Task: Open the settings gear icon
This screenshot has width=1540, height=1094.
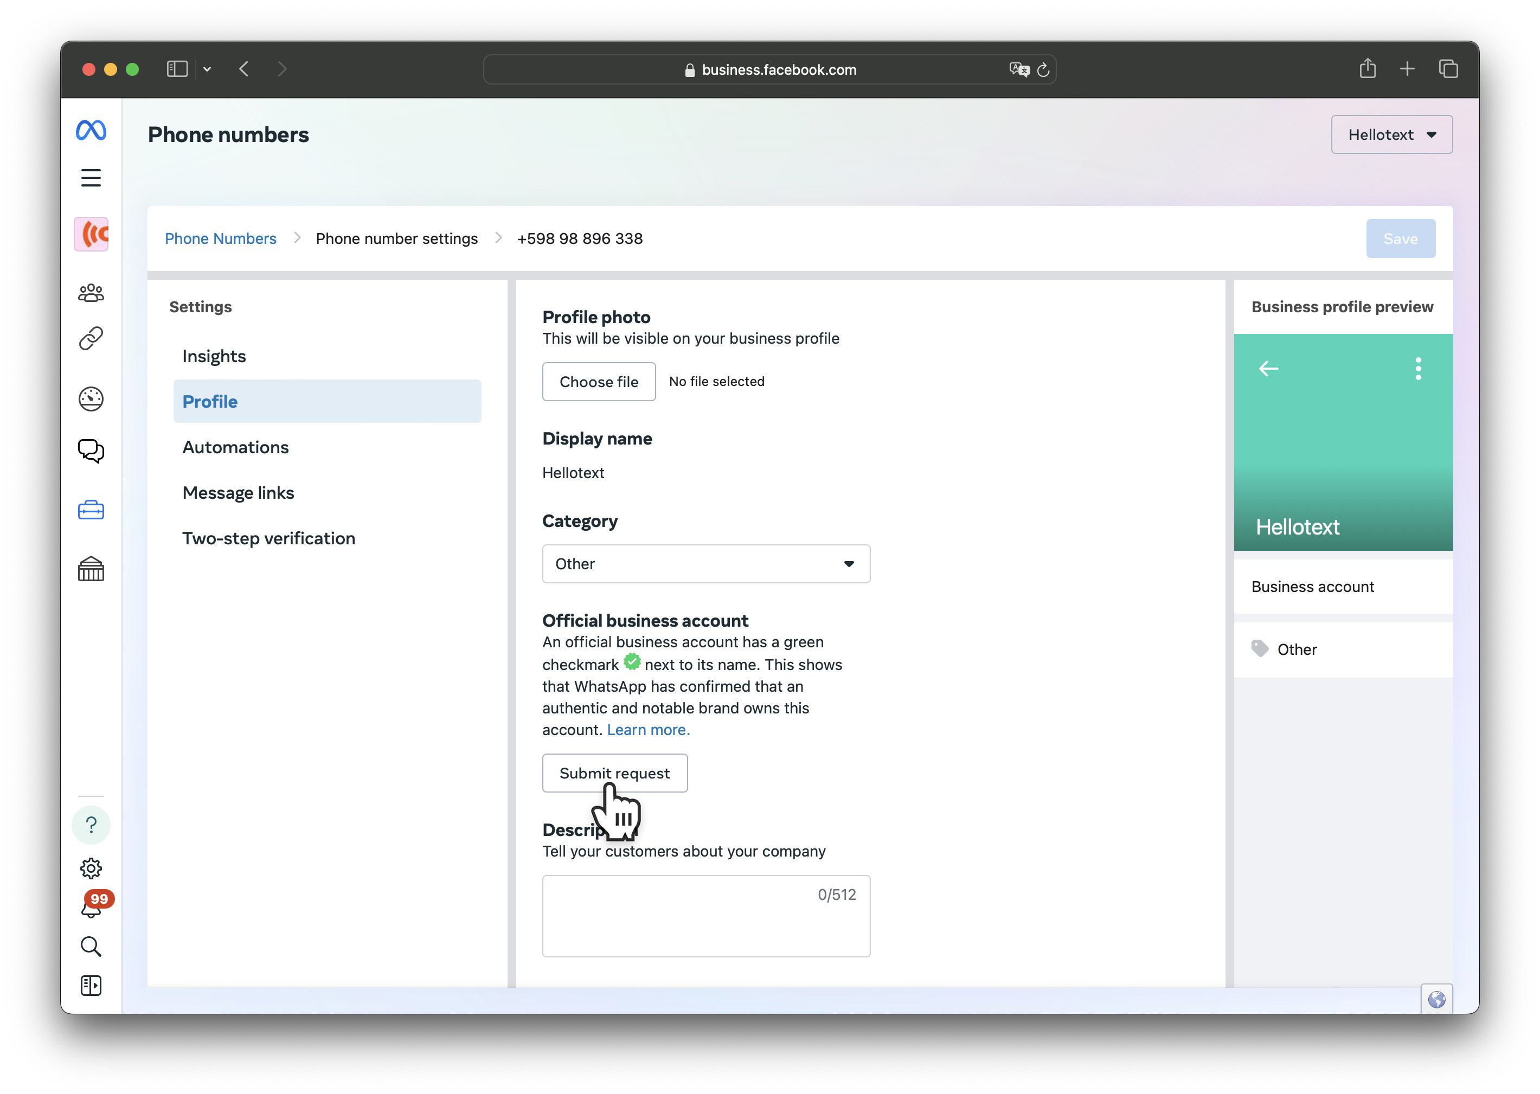Action: 91,867
